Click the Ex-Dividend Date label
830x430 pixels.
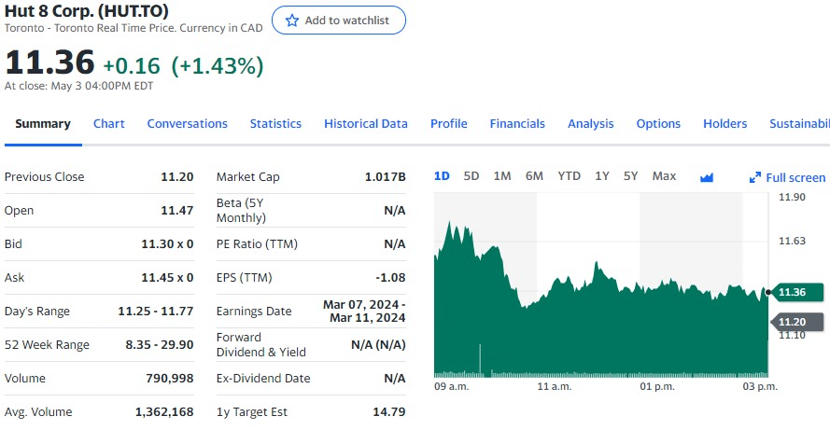point(263,378)
